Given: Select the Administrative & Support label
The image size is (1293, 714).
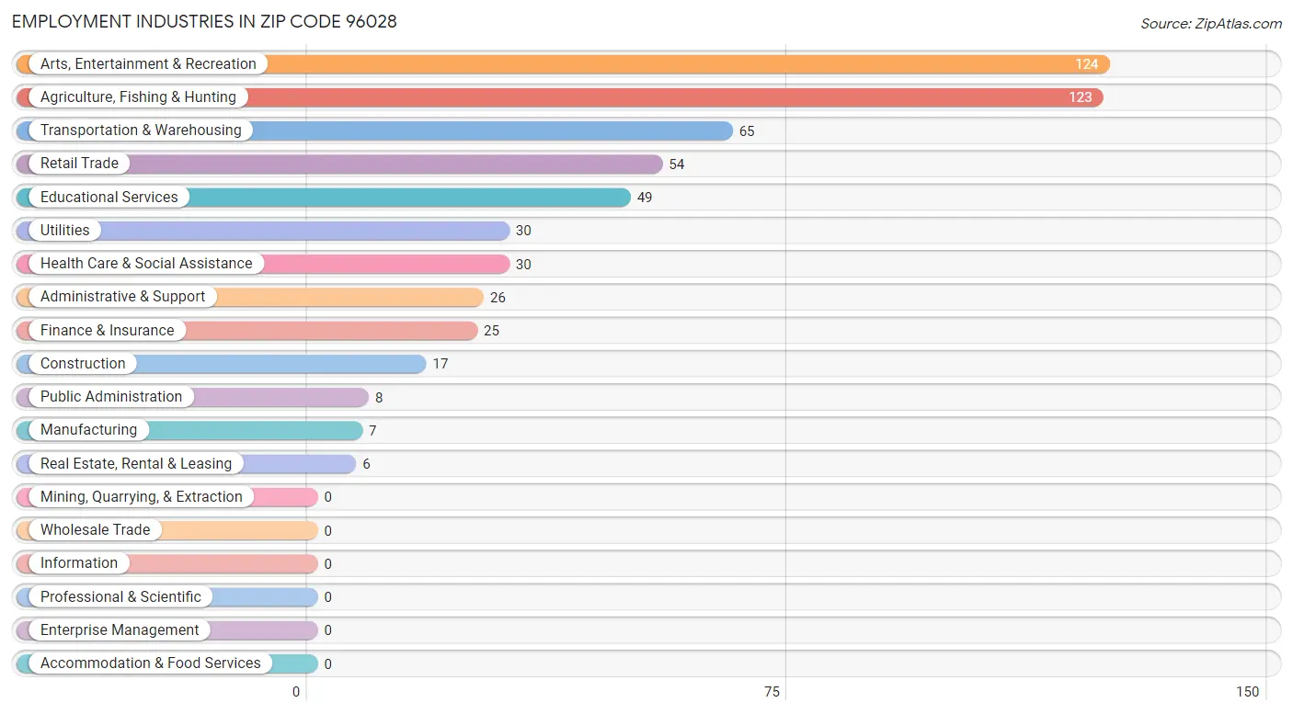Looking at the screenshot, I should (123, 297).
